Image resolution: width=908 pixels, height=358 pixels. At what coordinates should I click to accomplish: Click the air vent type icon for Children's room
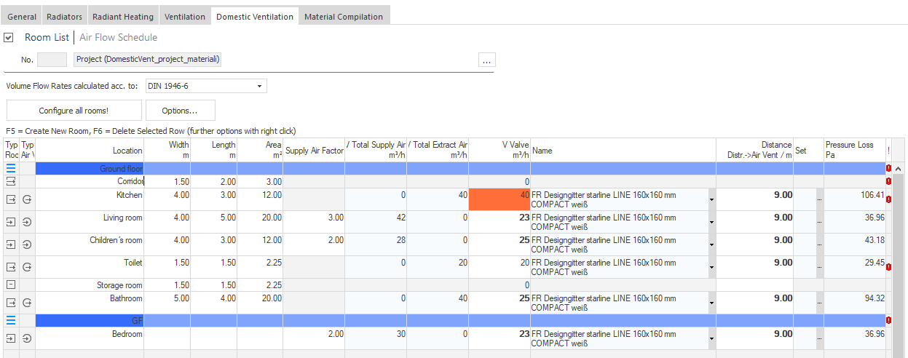[27, 244]
